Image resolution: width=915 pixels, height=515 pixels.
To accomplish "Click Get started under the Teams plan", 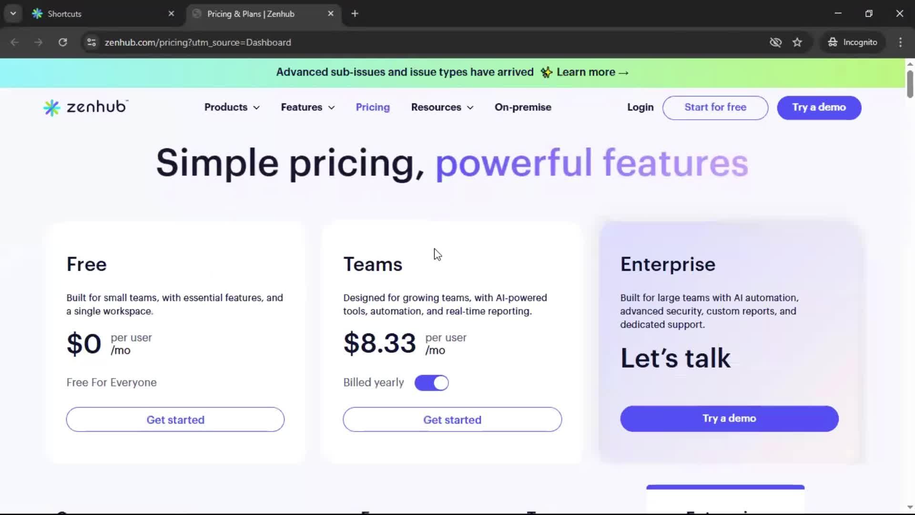I will (452, 420).
